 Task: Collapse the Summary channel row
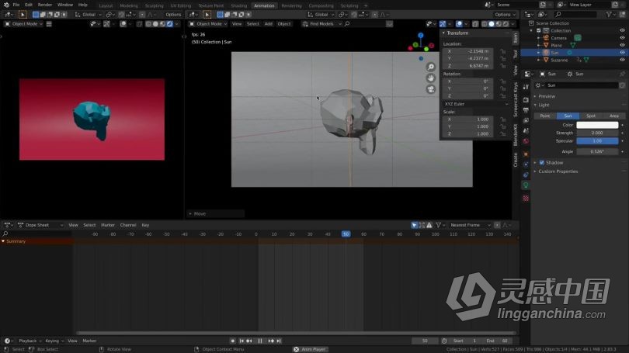(x=3, y=241)
